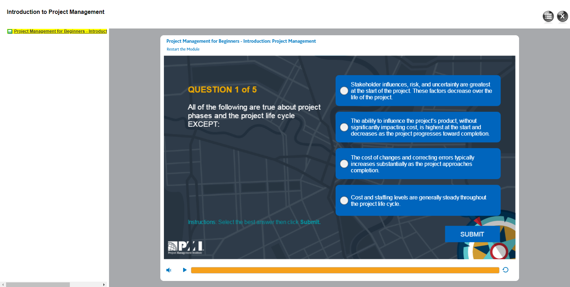Select answer about stakeholder influences and risk
The image size is (570, 287).
click(418, 91)
